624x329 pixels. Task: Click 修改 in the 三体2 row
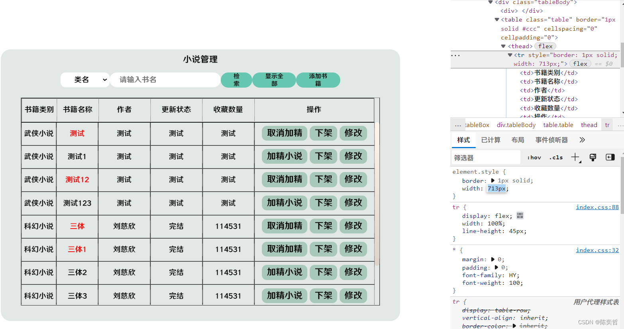pos(353,272)
